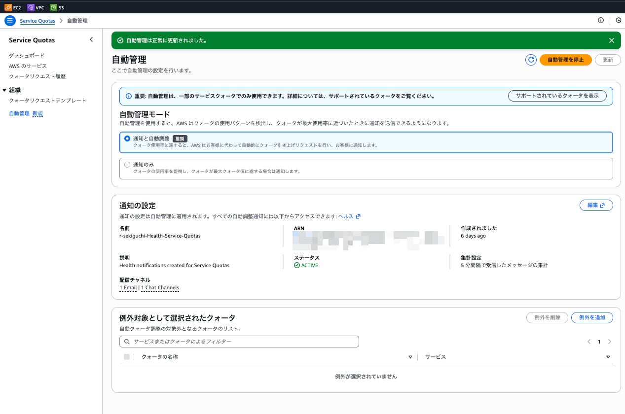Open the ヘルス external link
Viewport: 625px width, 414px height.
pyautogui.click(x=349, y=216)
